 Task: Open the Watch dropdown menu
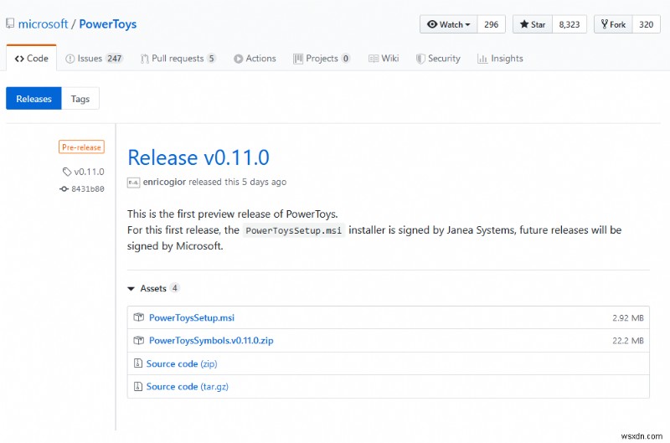tap(449, 24)
